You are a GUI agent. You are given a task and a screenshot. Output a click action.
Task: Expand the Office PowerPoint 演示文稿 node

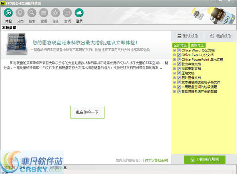pyautogui.click(x=174, y=59)
